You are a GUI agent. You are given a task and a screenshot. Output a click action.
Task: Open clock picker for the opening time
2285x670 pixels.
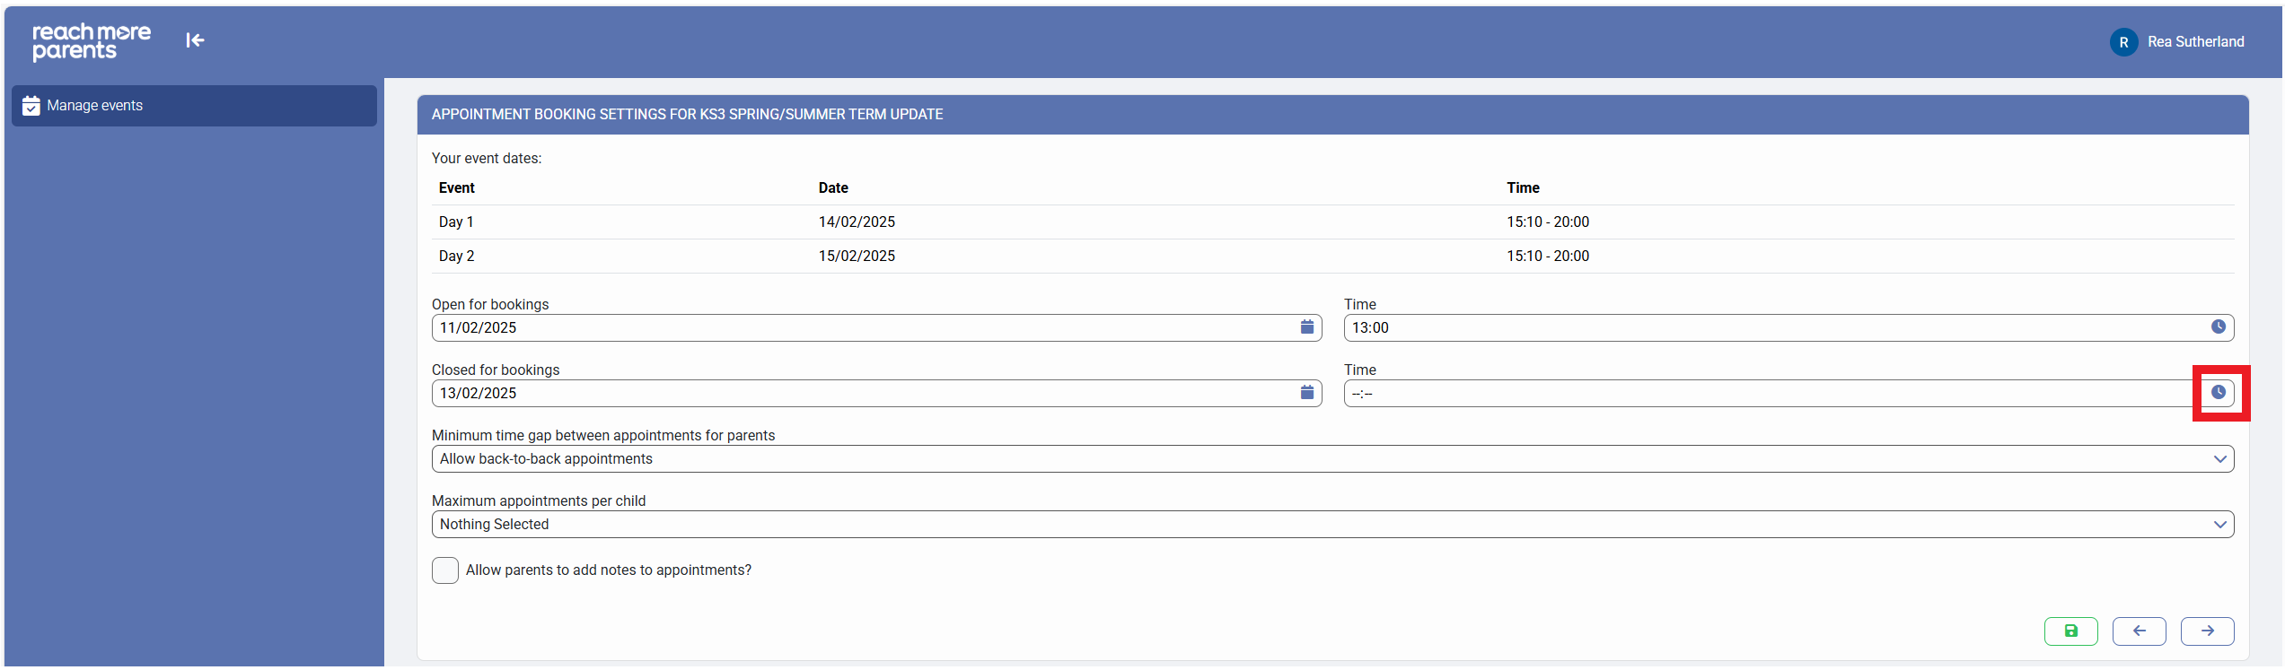click(x=2217, y=327)
